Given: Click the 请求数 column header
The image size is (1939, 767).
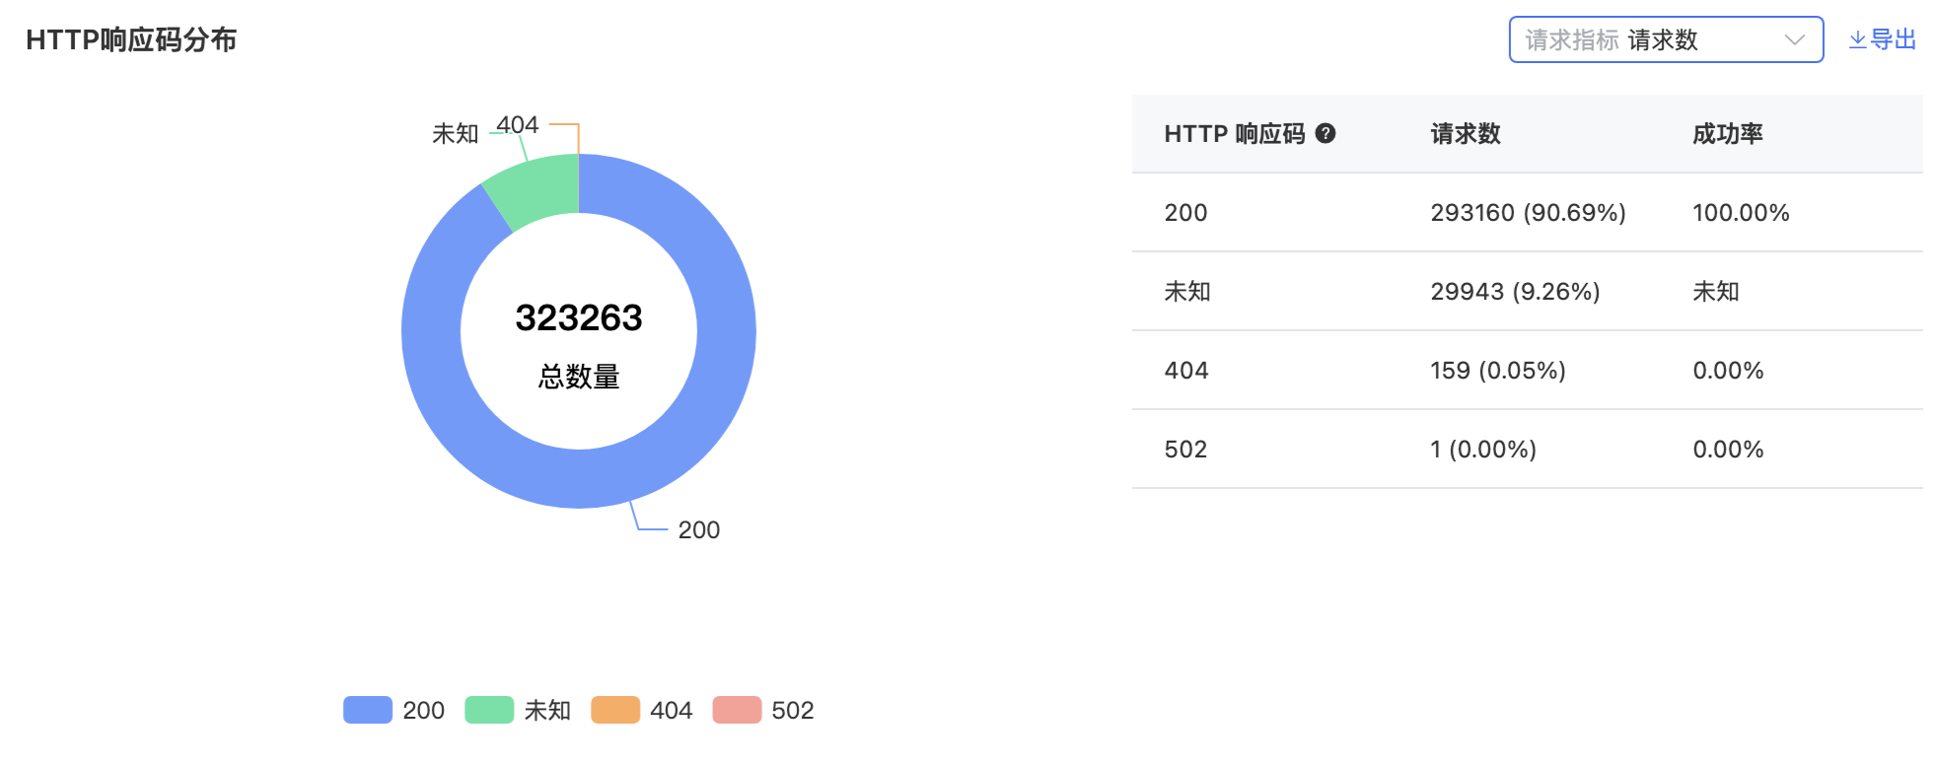Looking at the screenshot, I should [x=1466, y=133].
